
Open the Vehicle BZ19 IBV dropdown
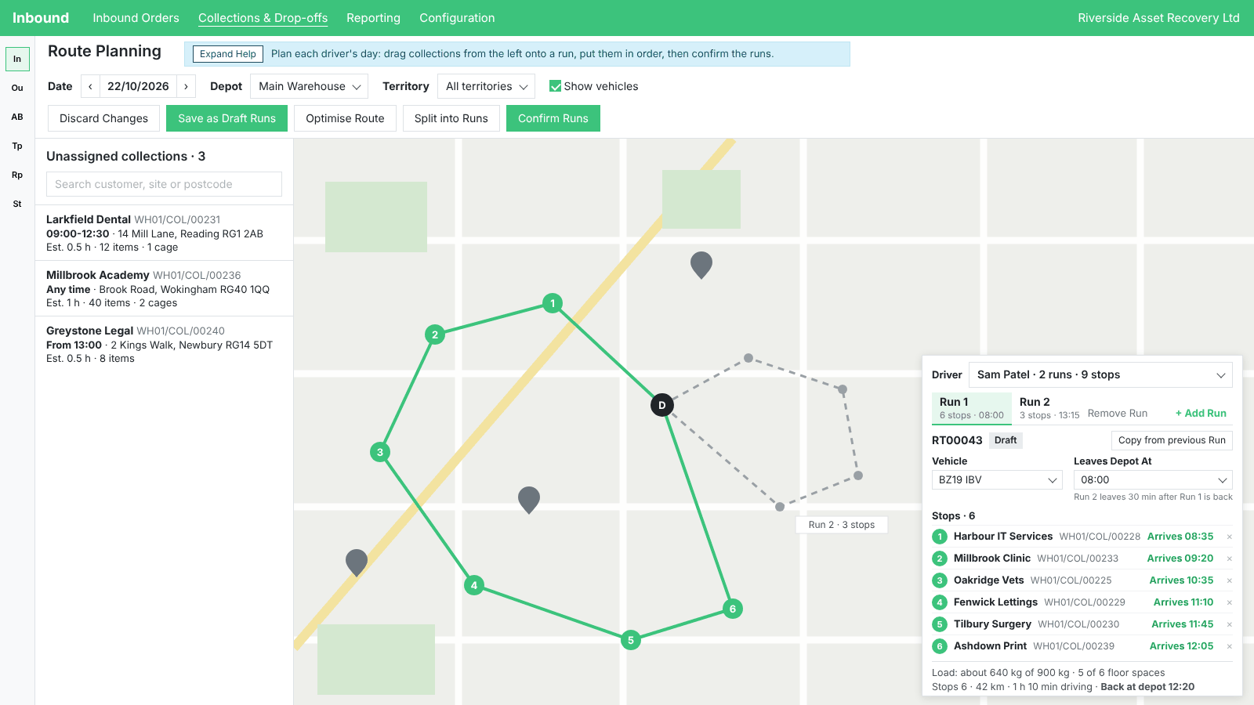(x=997, y=479)
